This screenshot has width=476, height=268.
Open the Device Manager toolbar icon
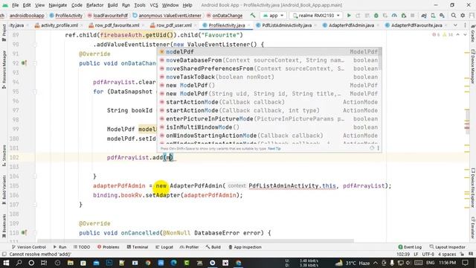(433, 15)
